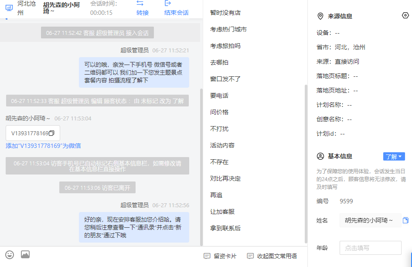Select quick phrase 考虑热门城市
The image size is (412, 267).
228,29
